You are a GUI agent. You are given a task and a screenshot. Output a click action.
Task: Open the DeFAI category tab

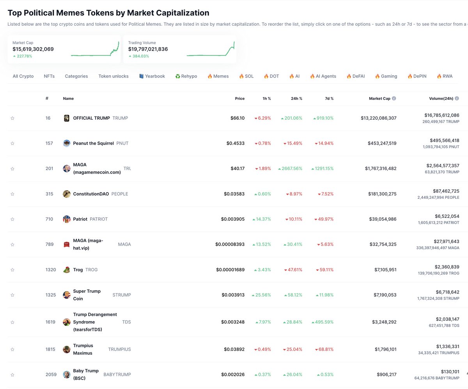[356, 76]
